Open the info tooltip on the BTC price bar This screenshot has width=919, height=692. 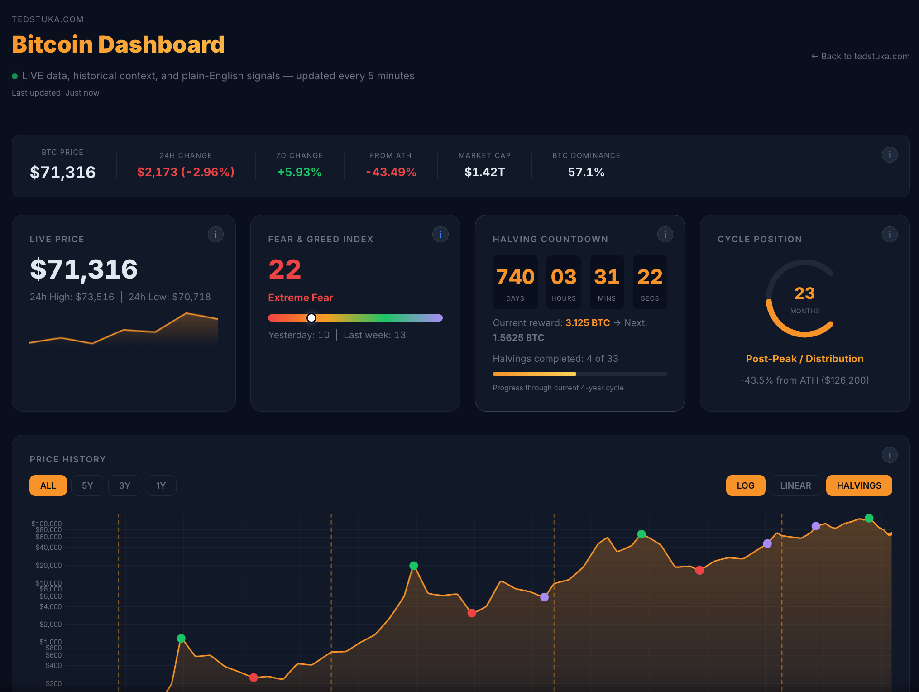point(890,154)
